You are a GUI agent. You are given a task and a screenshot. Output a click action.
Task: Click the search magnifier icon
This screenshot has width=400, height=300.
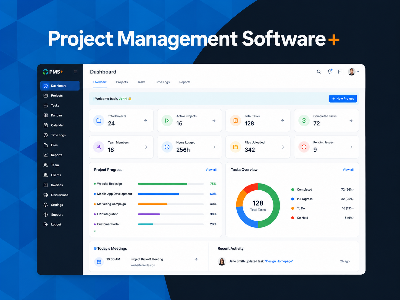[x=319, y=72]
